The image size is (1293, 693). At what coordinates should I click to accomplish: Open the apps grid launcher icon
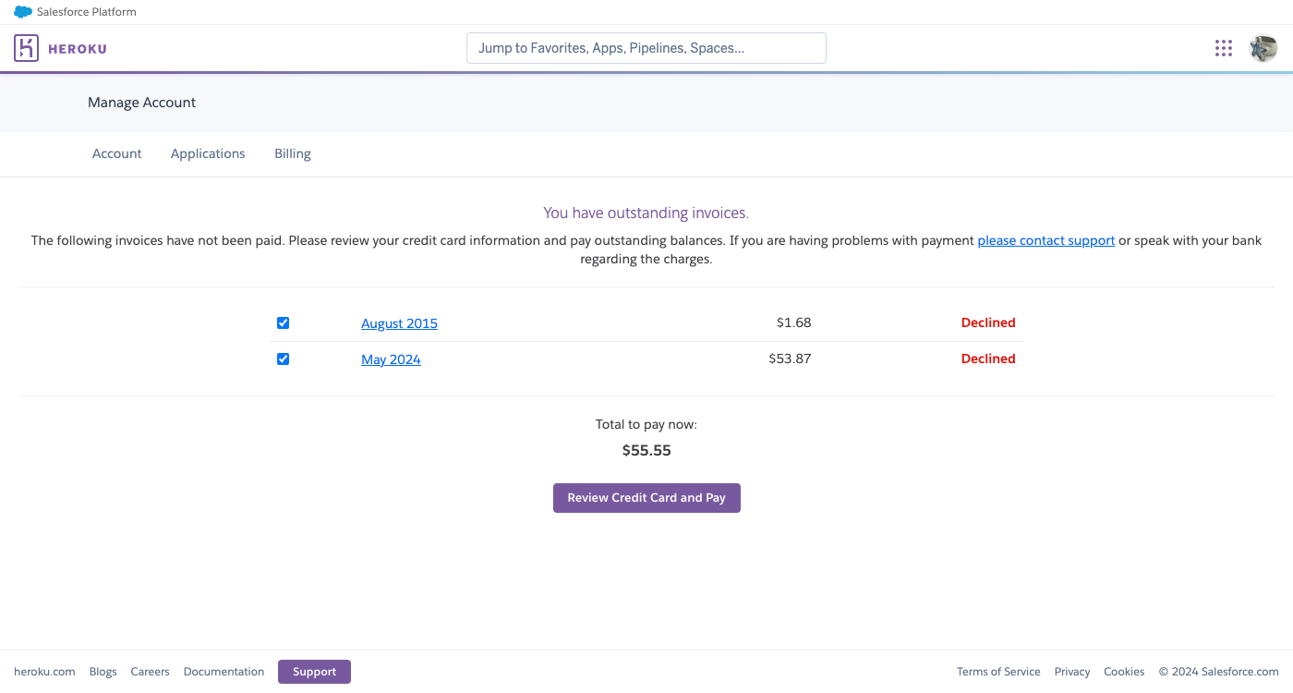(x=1224, y=48)
